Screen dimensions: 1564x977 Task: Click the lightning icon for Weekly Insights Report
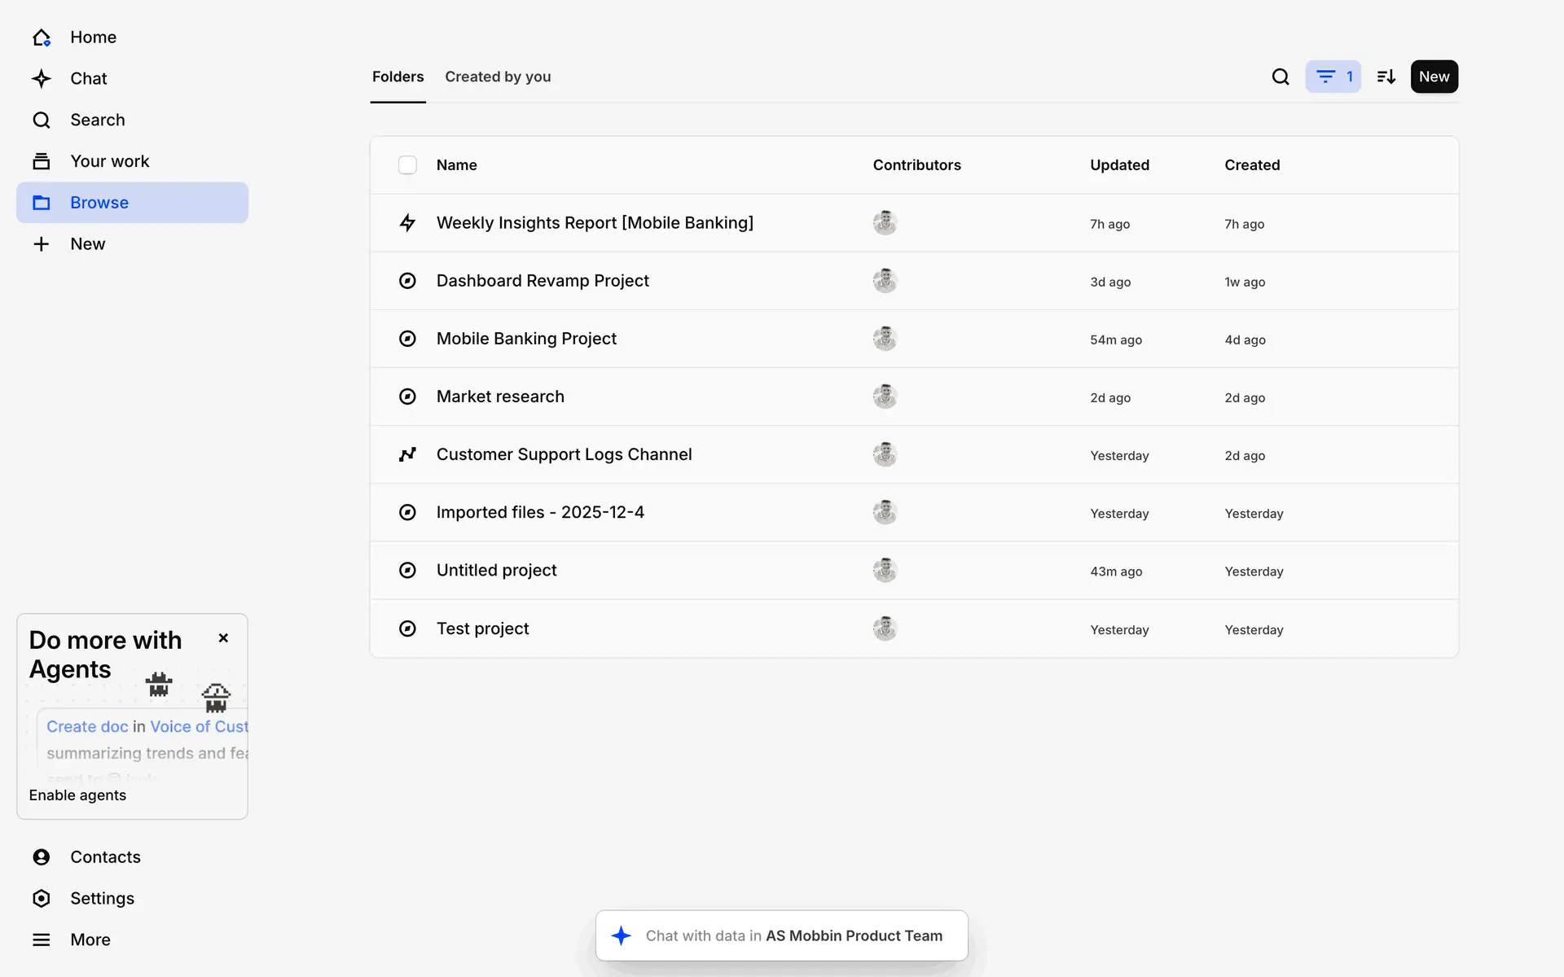[407, 223]
